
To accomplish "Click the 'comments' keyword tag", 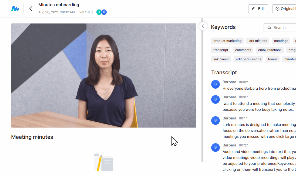I will pos(243,50).
